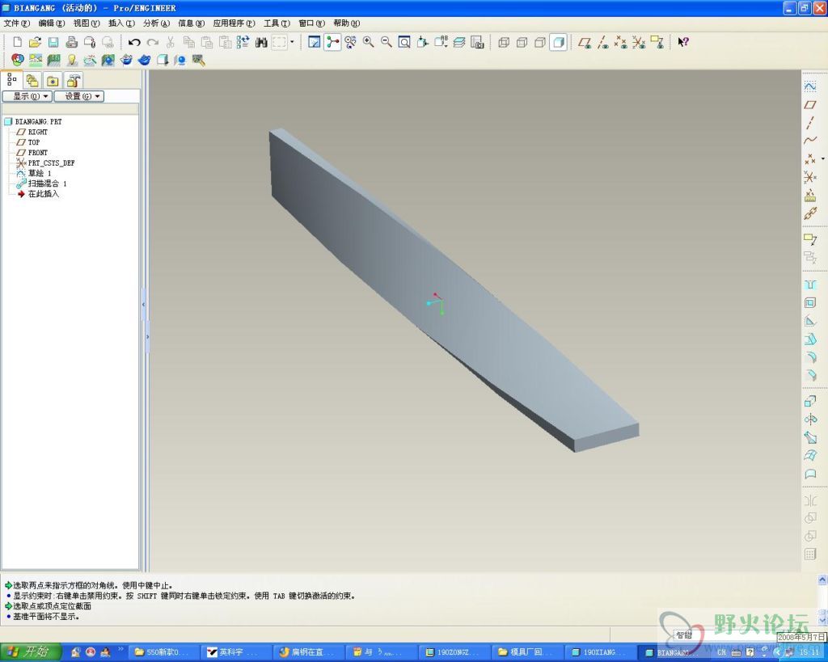Enable Shading display mode
Image resolution: width=828 pixels, height=662 pixels.
pos(558,42)
